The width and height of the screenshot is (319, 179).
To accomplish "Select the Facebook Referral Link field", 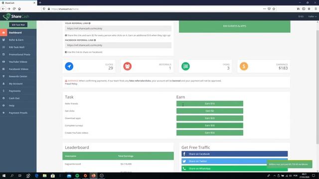I will tap(118, 45).
